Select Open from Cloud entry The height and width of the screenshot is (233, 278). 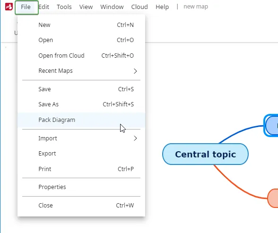[x=81, y=56]
